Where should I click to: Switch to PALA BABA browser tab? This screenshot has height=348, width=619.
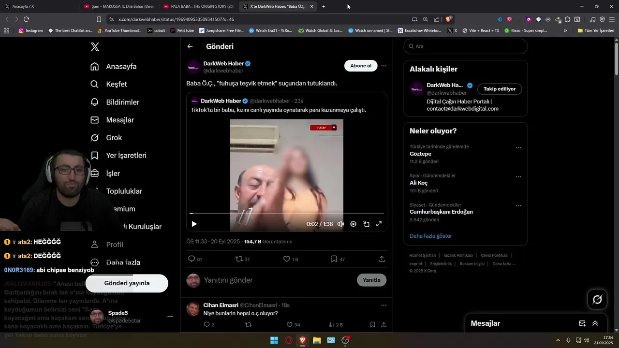point(199,6)
